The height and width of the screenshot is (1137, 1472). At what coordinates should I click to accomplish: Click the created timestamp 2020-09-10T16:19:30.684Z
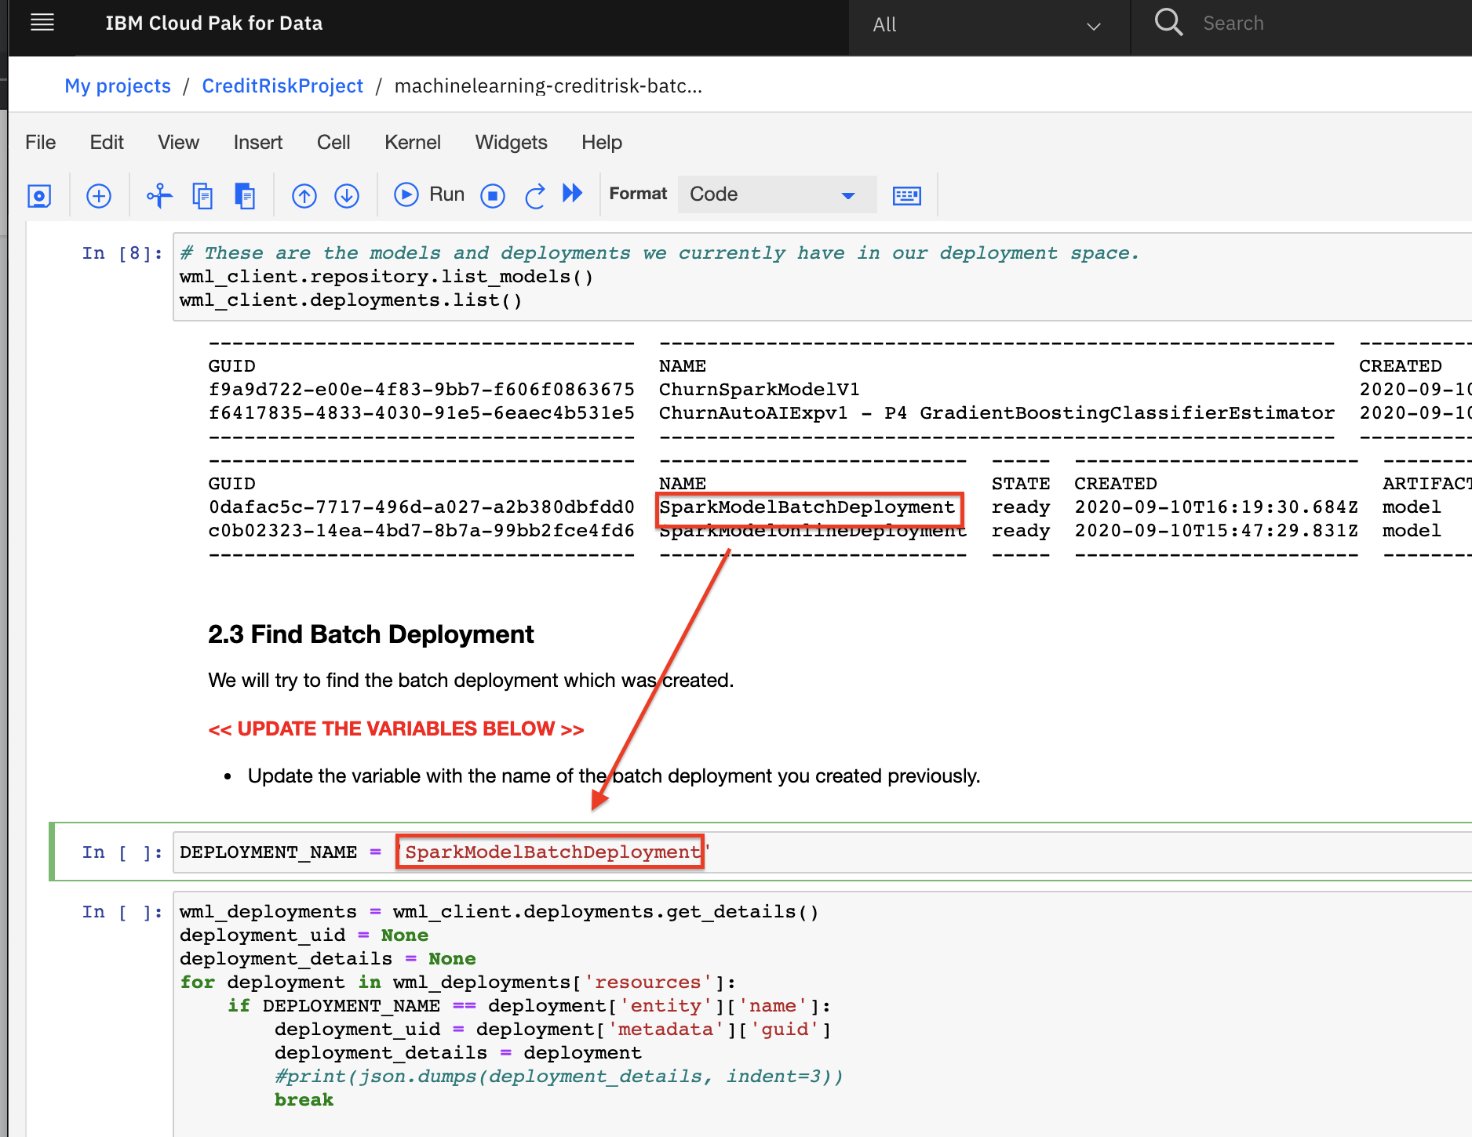pyautogui.click(x=1216, y=507)
